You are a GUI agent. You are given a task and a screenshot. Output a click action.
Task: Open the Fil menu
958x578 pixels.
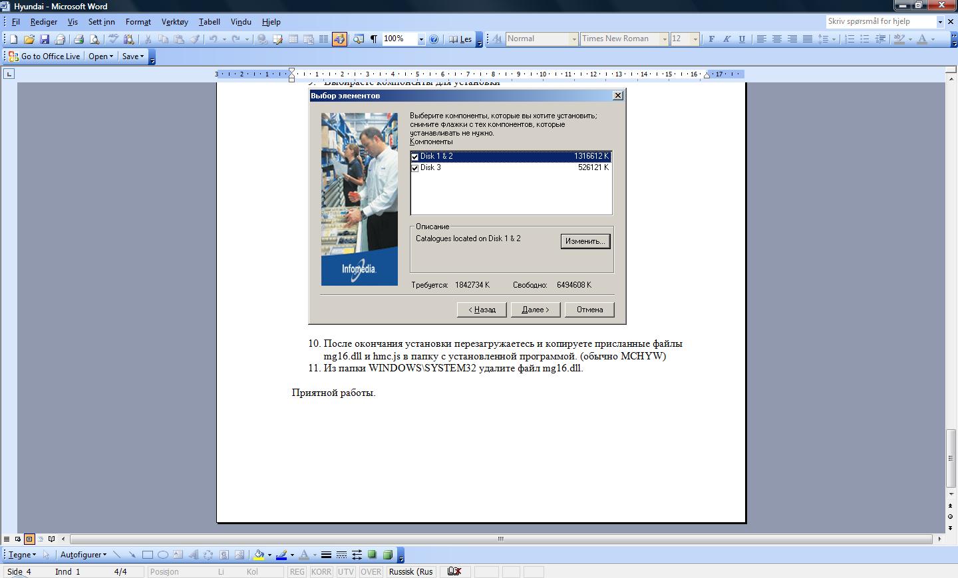pos(15,22)
